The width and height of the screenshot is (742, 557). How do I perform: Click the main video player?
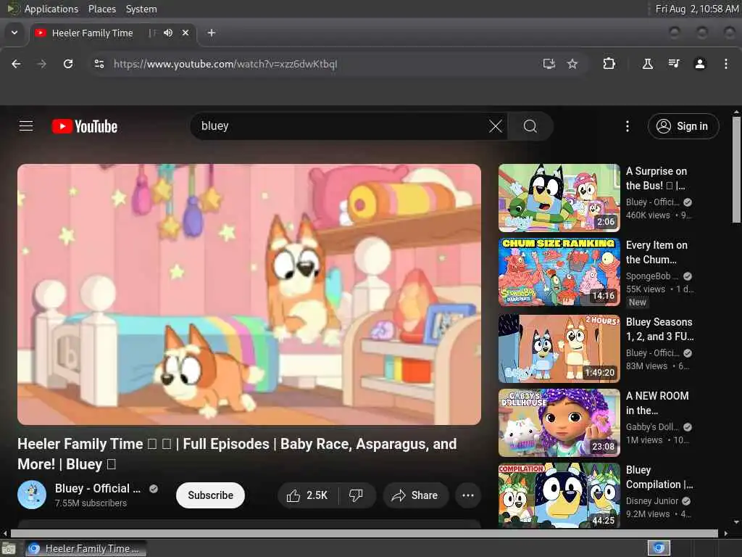click(x=249, y=294)
